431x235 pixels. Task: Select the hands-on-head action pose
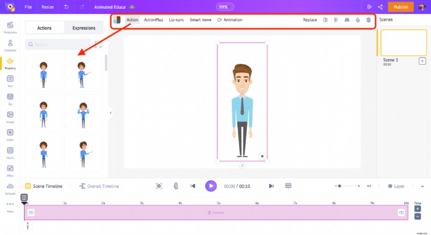(84, 113)
